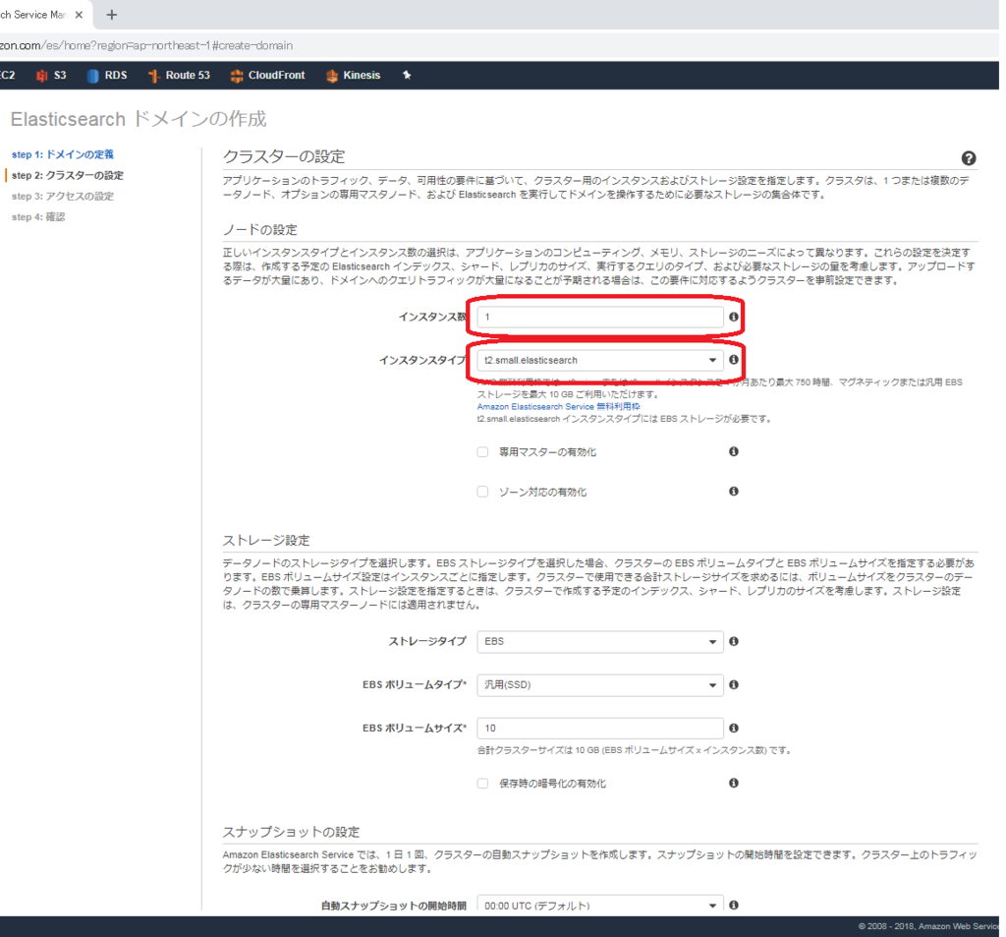Open the ストレージタイプ EBS dropdown

coord(600,642)
